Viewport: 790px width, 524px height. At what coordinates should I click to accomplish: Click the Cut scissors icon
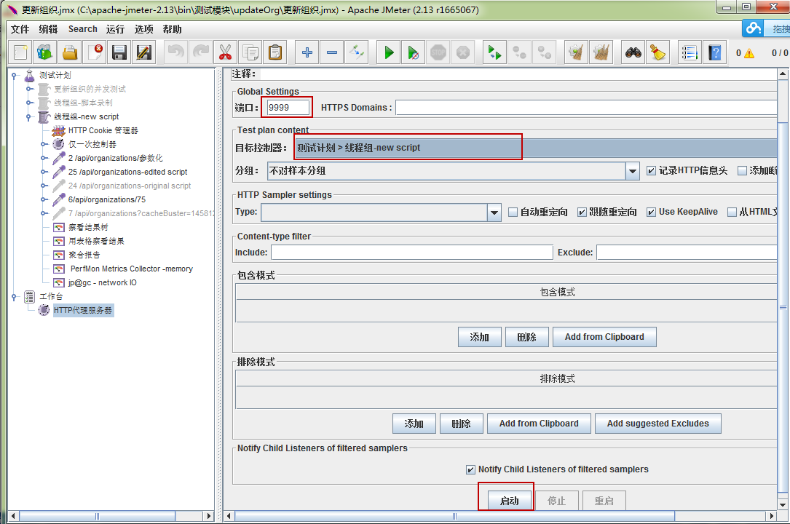(225, 52)
